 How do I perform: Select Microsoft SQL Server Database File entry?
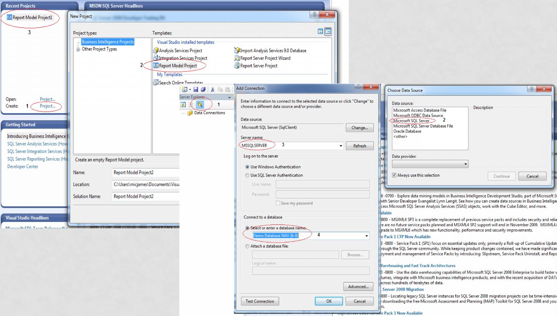pyautogui.click(x=423, y=126)
